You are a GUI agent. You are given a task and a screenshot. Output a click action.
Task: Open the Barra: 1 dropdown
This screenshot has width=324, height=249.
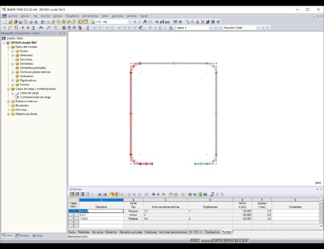click(211, 28)
